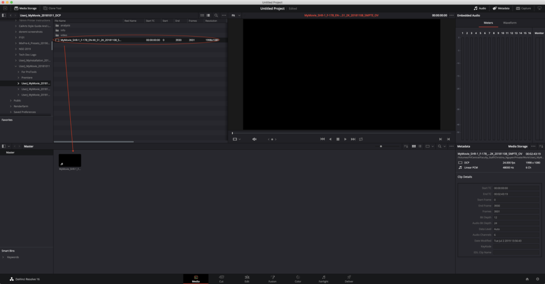
Task: Open project settings gear icon
Action: [x=538, y=279]
